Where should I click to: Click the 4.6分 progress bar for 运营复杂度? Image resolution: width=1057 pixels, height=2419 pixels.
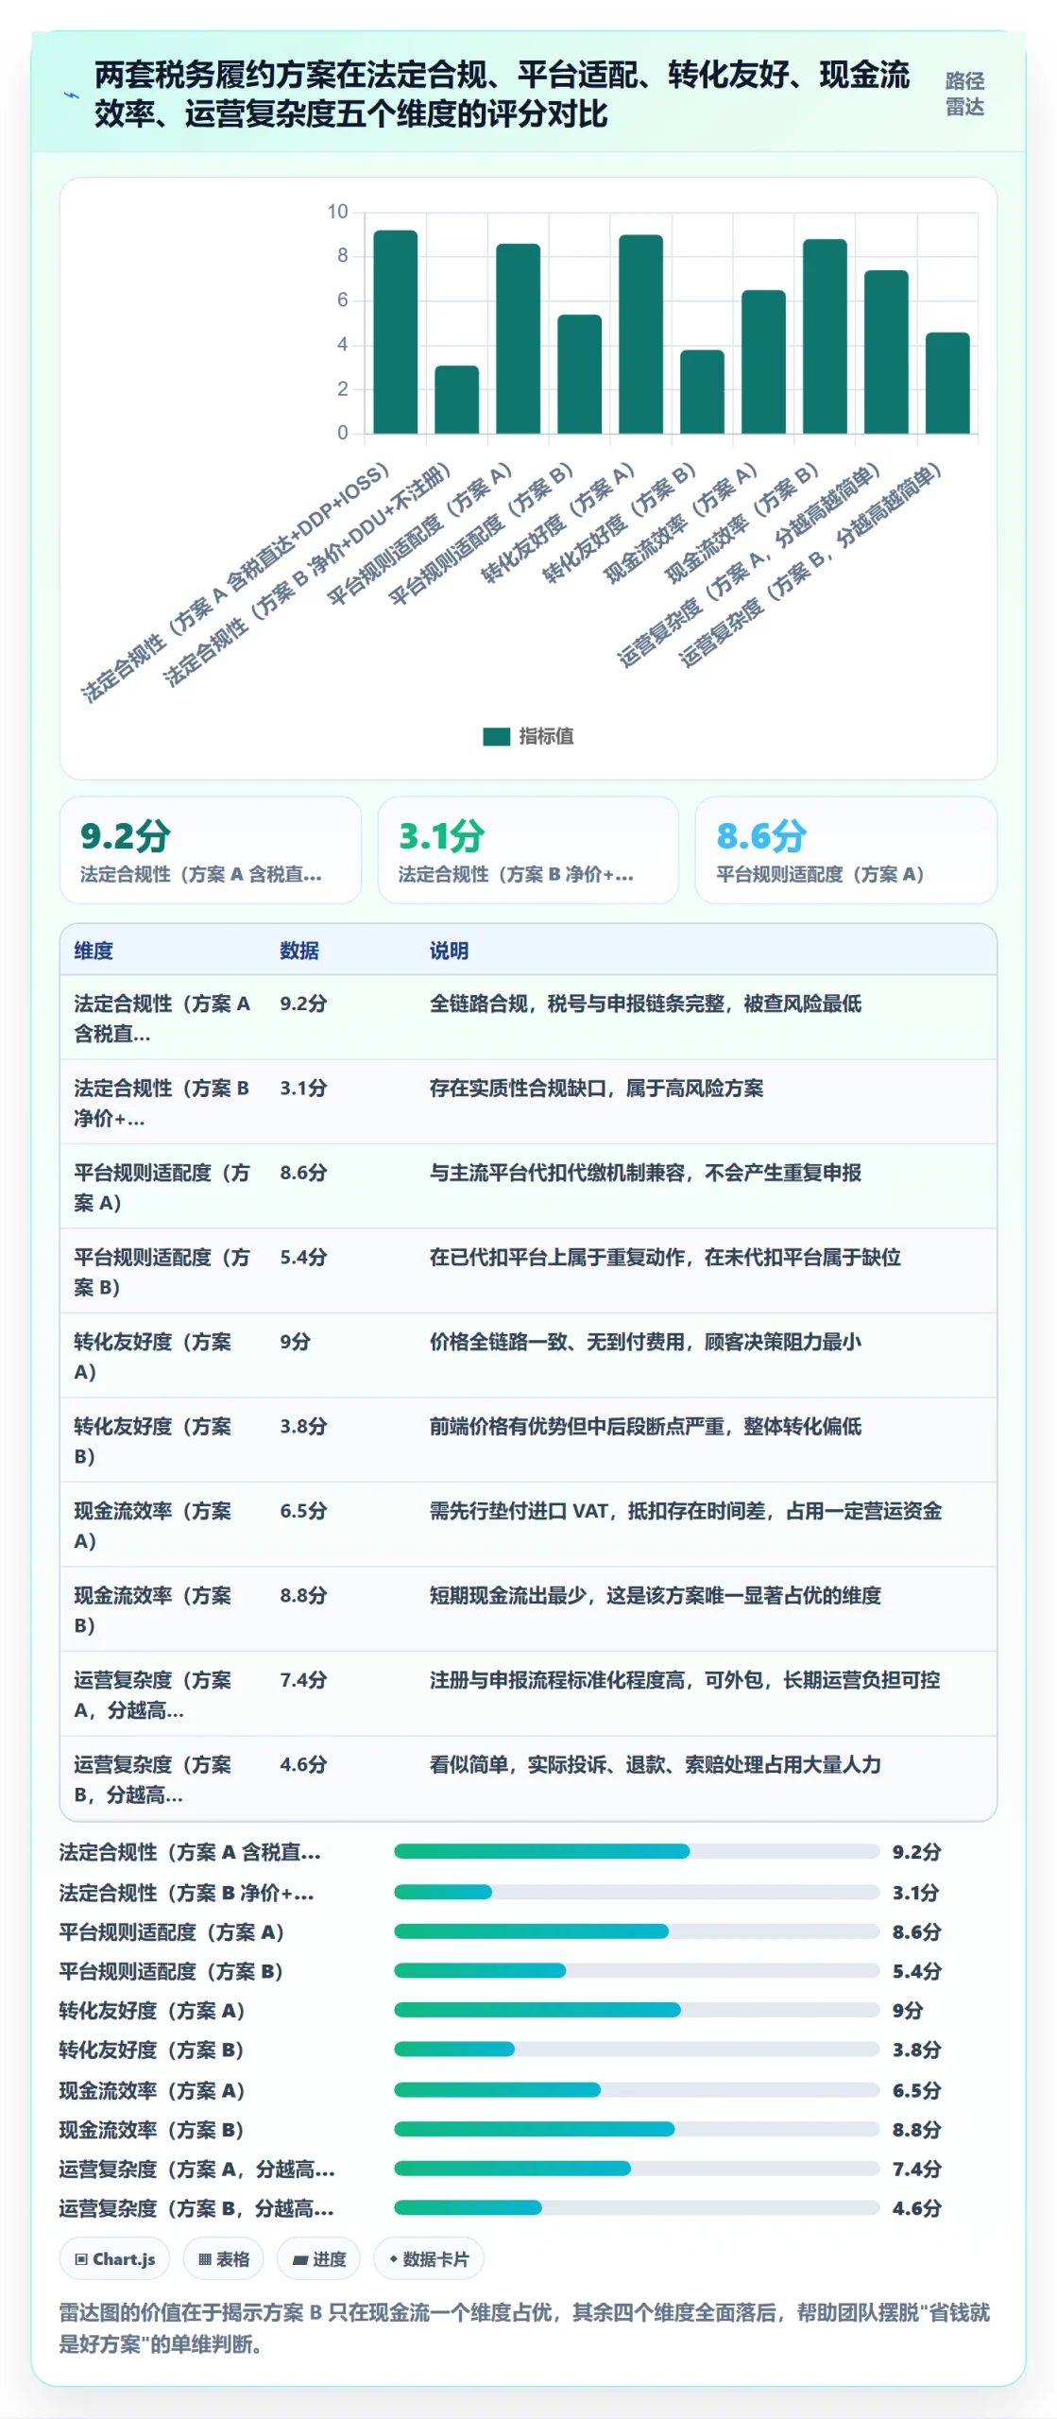pyautogui.click(x=637, y=2208)
